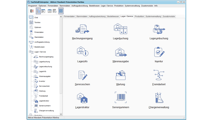Click the sidebar vertical scrollbar thumb
213x120 pixels.
tap(61, 56)
